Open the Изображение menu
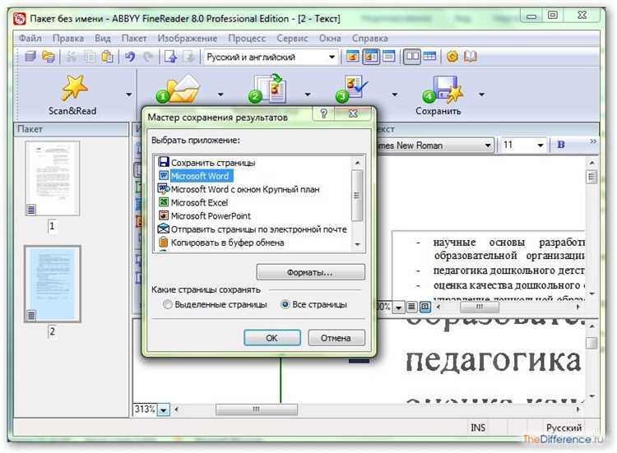Image resolution: width=617 pixels, height=453 pixels. (188, 38)
